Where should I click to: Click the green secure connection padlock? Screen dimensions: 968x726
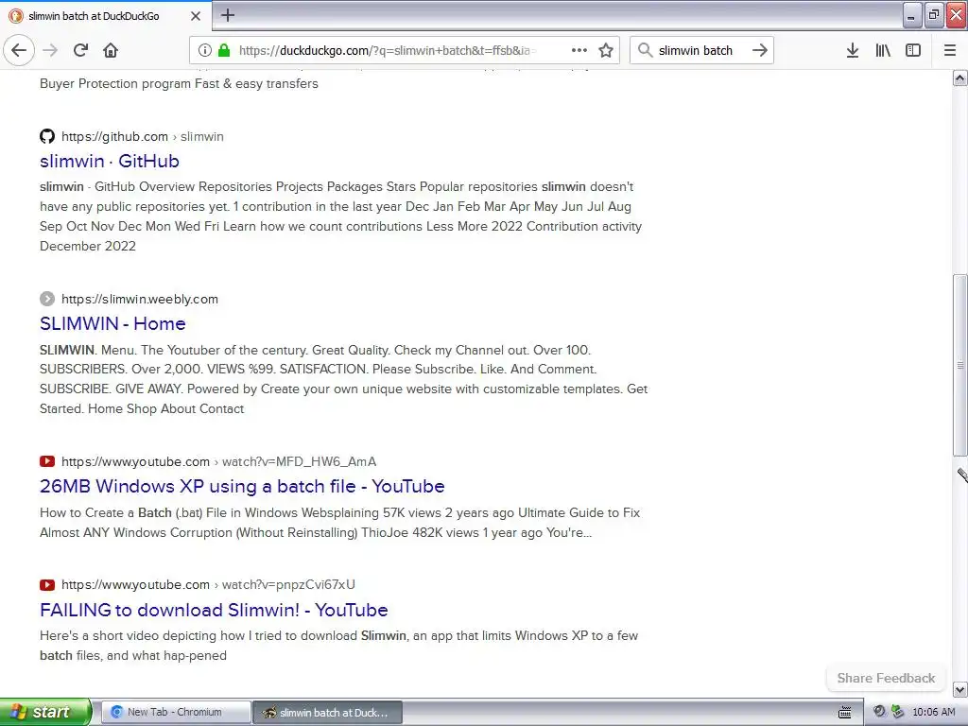click(x=224, y=50)
